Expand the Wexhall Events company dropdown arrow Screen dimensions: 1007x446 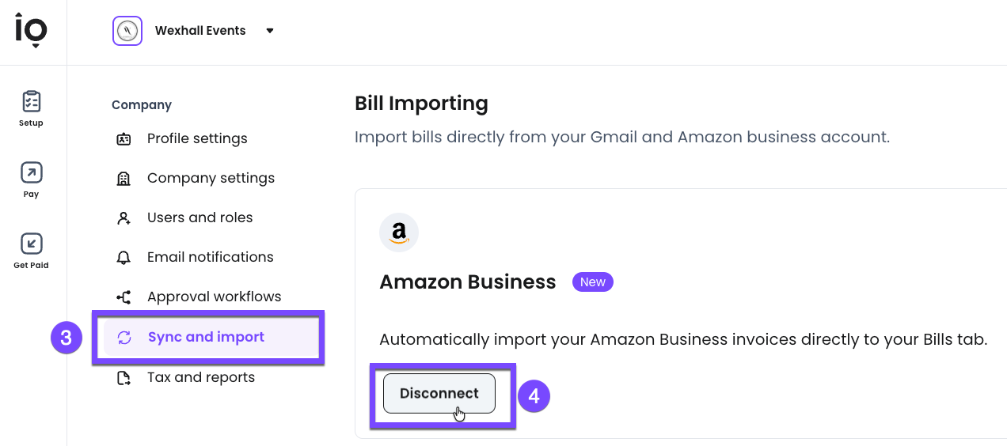click(x=270, y=31)
